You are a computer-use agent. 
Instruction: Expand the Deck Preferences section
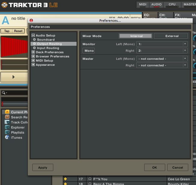coord(33,52)
